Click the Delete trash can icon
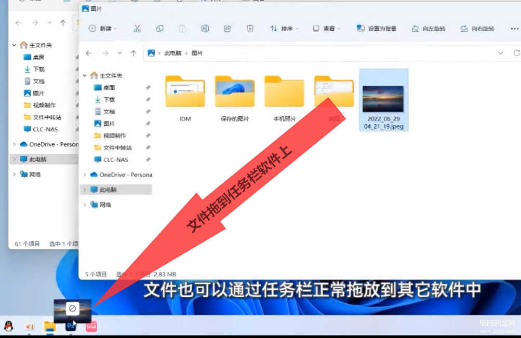This screenshot has height=338, width=521. point(250,29)
